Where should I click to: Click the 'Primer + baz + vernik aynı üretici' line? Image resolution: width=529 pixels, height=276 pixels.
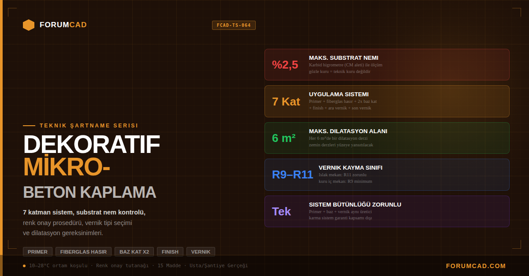[x=340, y=211]
